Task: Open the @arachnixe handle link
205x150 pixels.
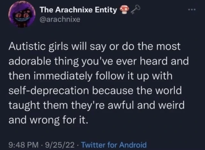Action: click(60, 20)
